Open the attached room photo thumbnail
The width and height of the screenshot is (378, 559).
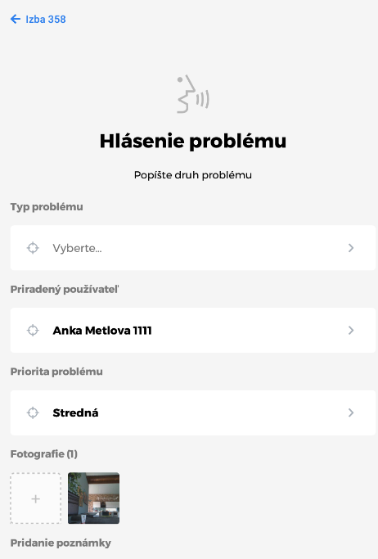94,498
